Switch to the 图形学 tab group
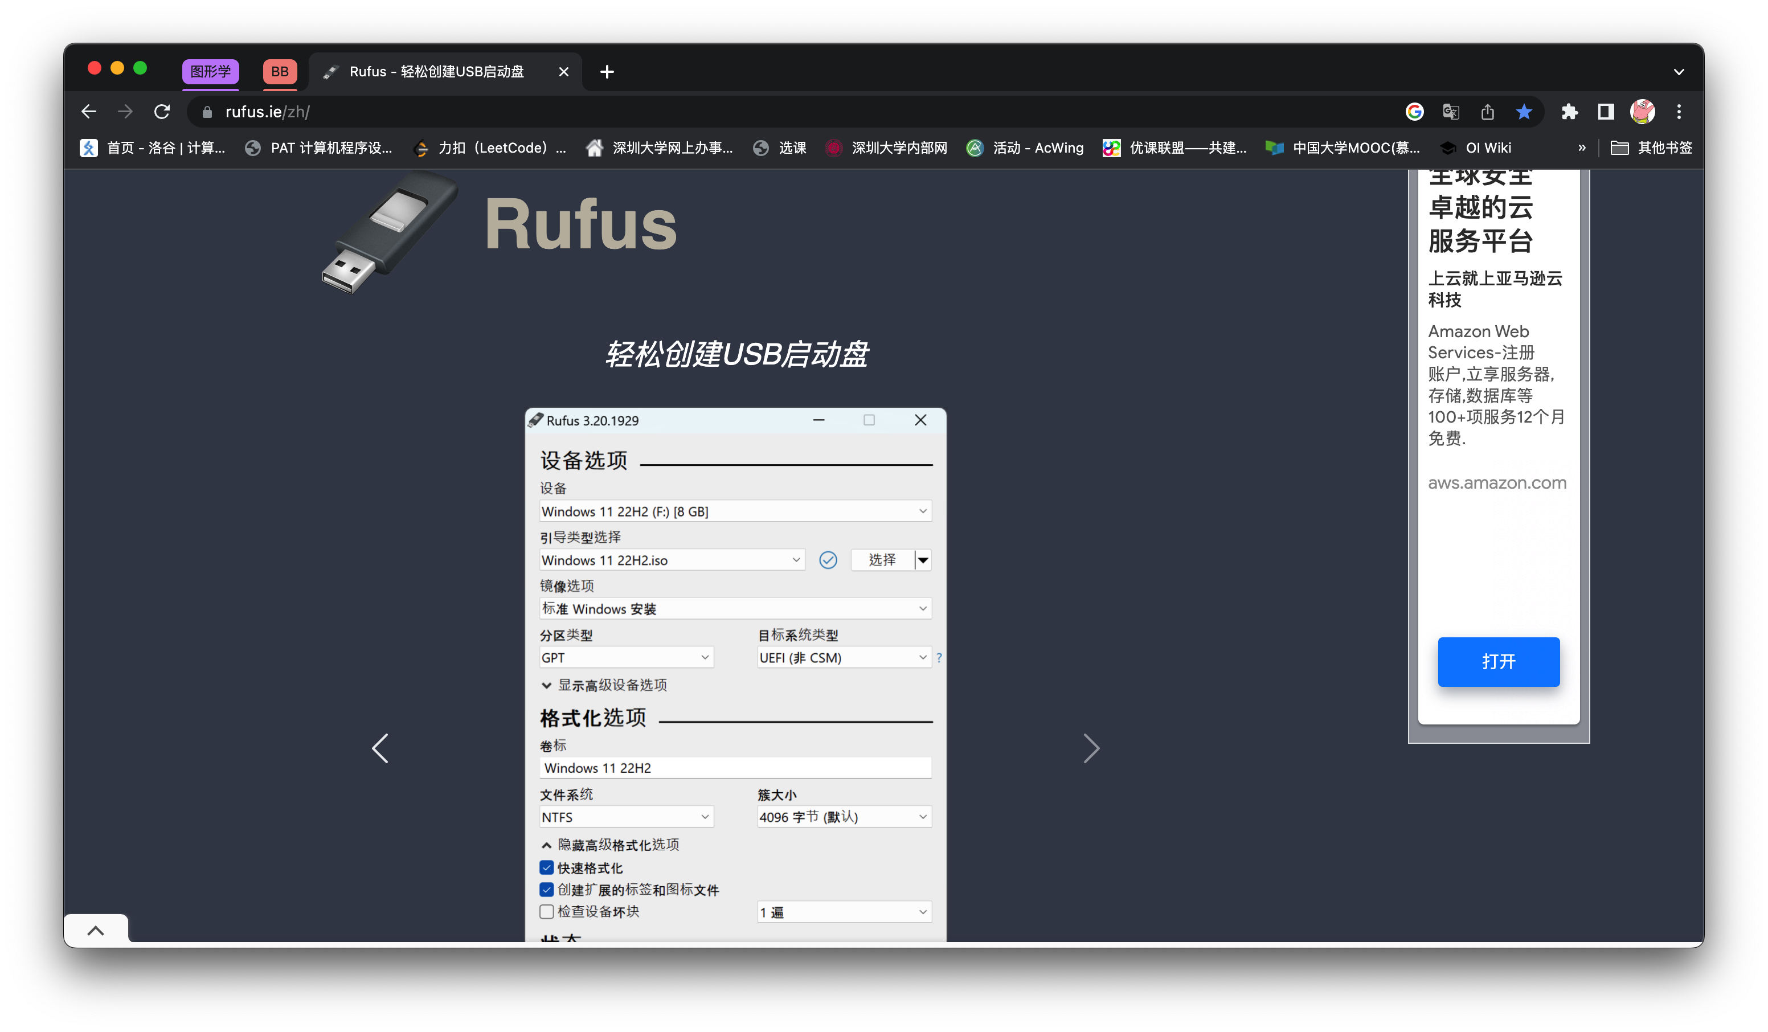 pyautogui.click(x=211, y=72)
